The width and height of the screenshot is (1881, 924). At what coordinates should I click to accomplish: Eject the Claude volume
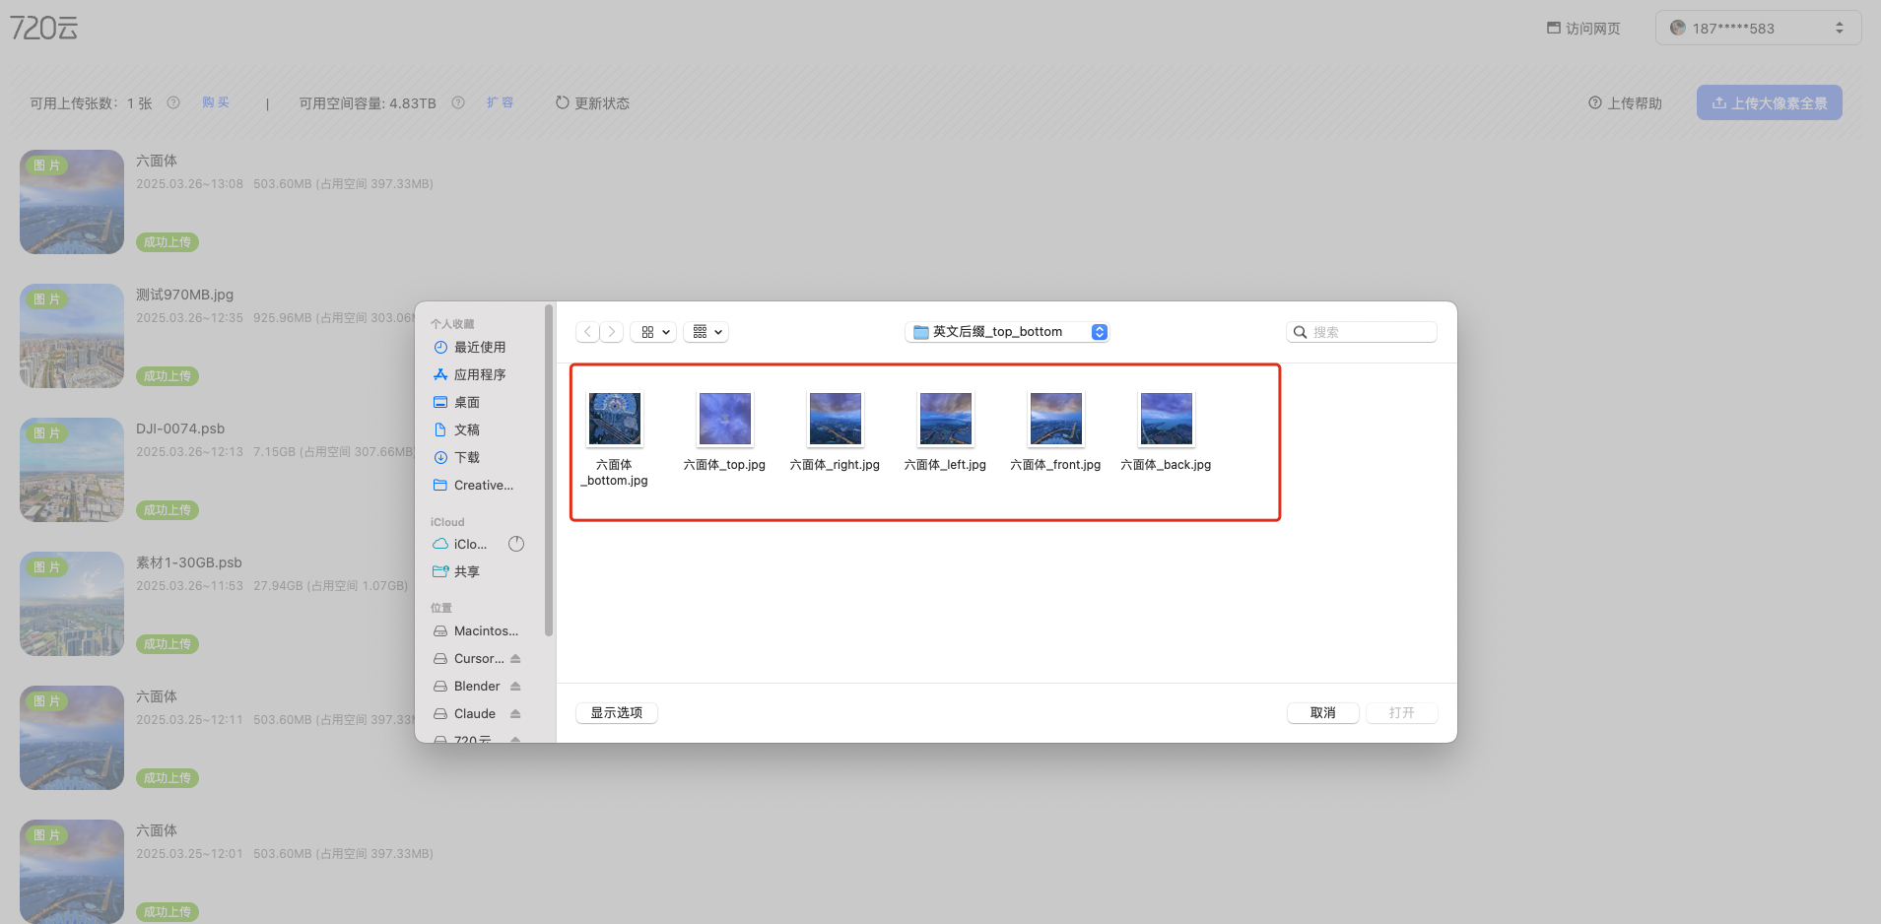point(515,714)
